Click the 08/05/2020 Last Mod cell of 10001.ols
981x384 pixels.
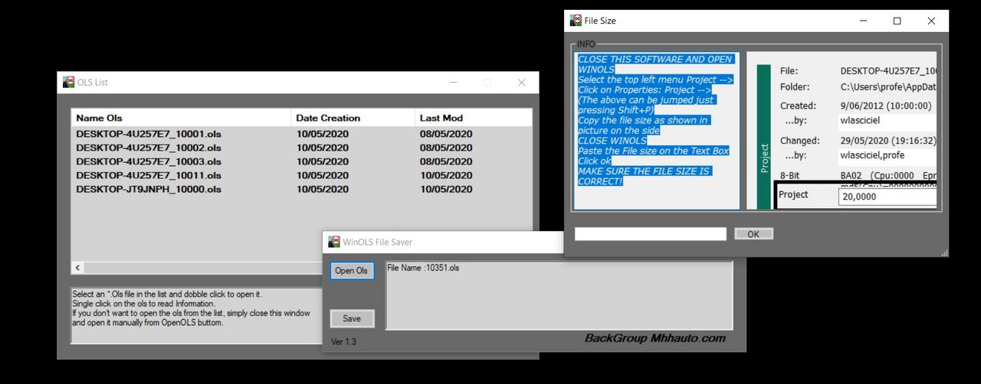click(446, 134)
